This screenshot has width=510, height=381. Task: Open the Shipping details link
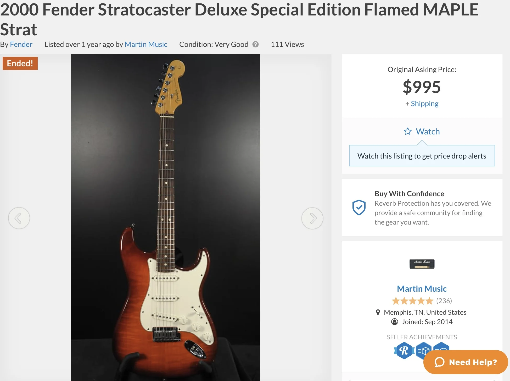(x=424, y=104)
